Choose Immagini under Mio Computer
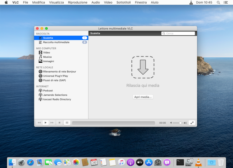This screenshot has width=233, height=168. 61,61
